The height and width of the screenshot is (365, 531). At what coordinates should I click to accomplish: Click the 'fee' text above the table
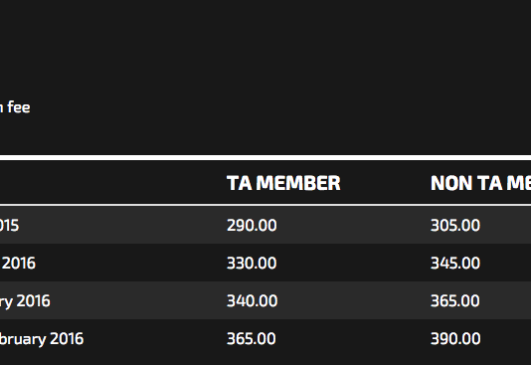[x=19, y=107]
